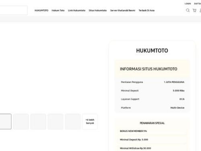
Task: Click Platform label
Action: pos(126,108)
